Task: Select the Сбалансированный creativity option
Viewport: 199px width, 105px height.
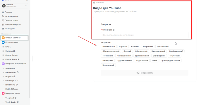Action: click(111, 51)
